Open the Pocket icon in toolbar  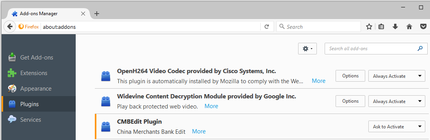point(423,26)
